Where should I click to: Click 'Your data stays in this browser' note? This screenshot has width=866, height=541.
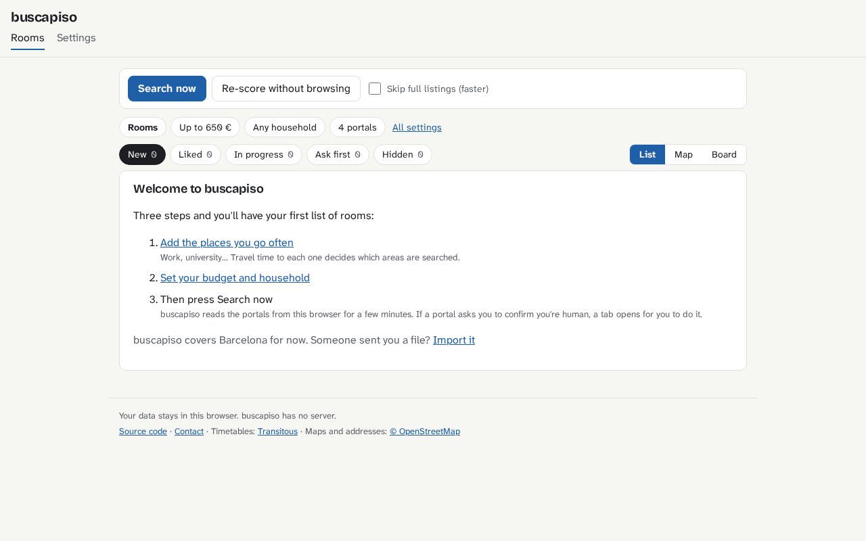[227, 416]
